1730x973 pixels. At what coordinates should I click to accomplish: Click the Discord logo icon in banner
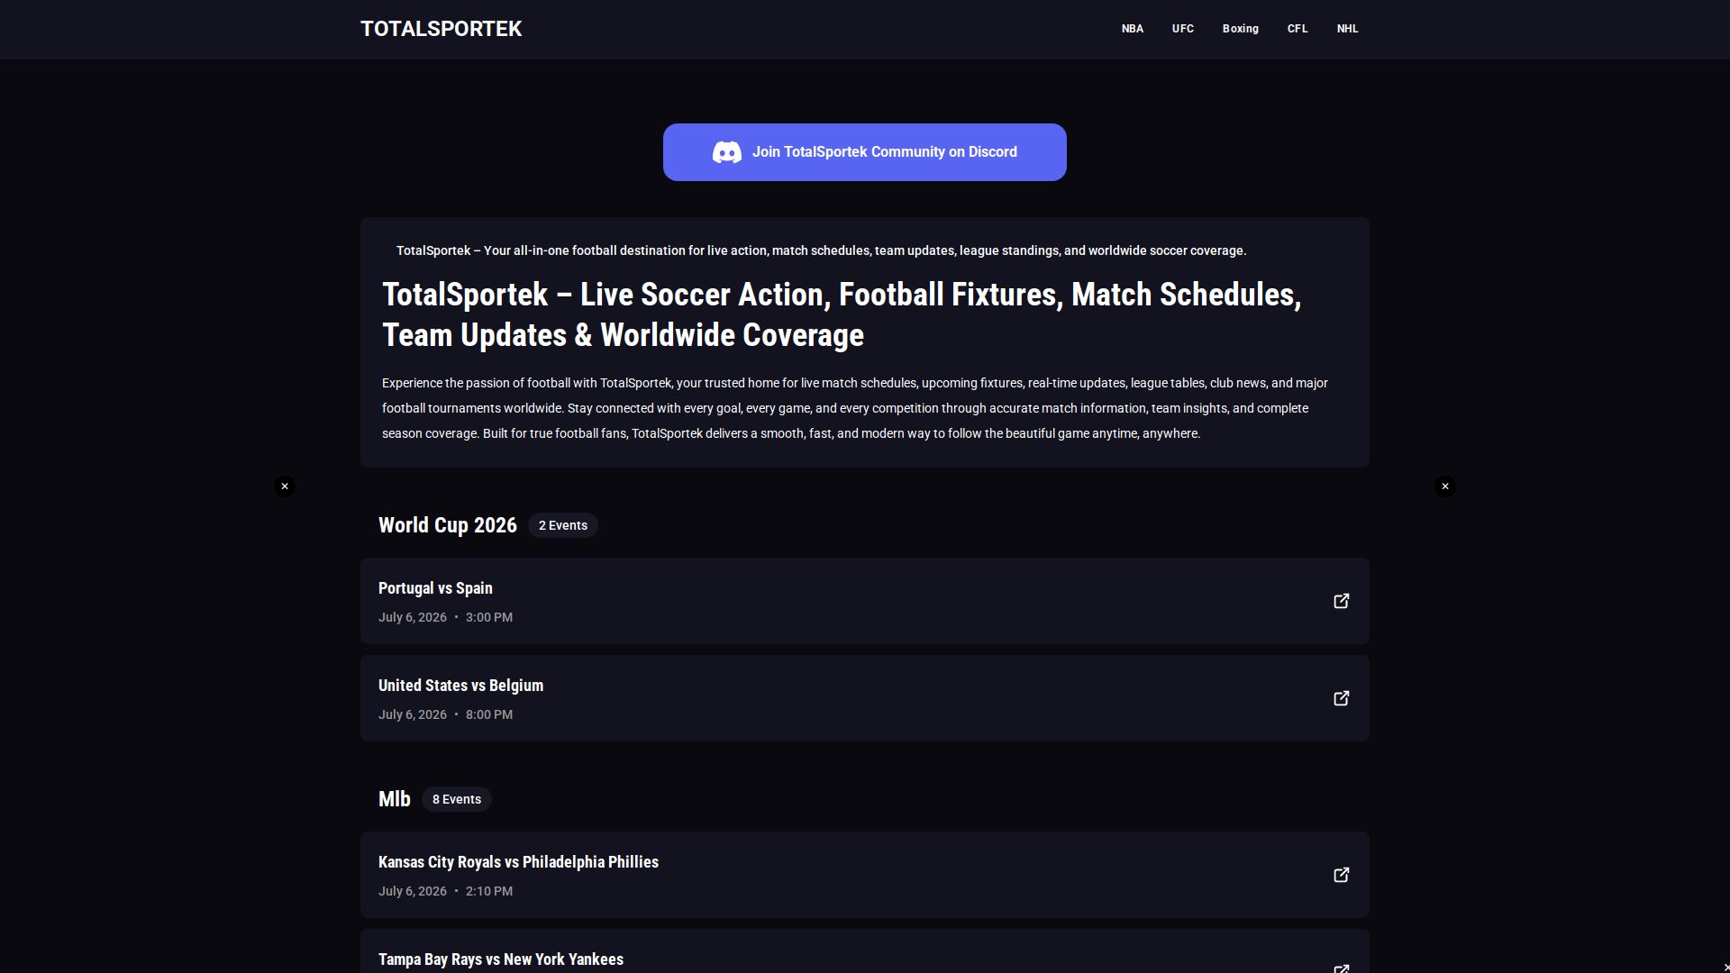point(727,152)
